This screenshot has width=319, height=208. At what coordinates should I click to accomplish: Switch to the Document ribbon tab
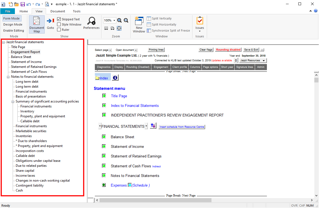click(x=58, y=11)
